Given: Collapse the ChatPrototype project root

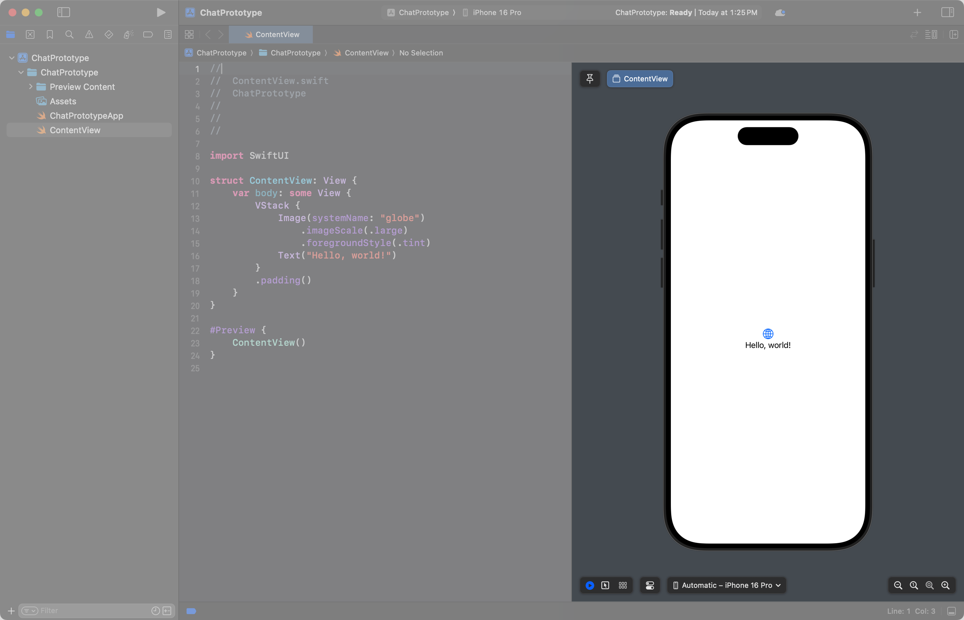Looking at the screenshot, I should pyautogui.click(x=12, y=58).
